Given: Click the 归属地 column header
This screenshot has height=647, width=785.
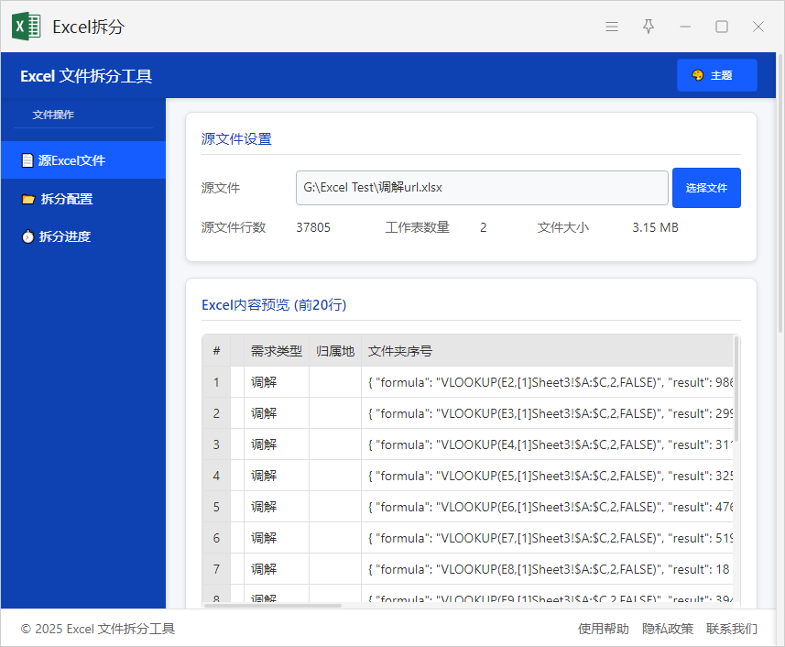Looking at the screenshot, I should (x=335, y=351).
